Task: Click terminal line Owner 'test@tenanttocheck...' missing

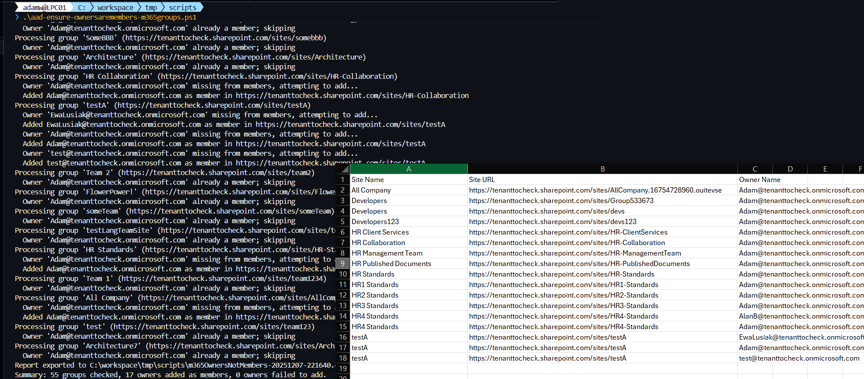Action: [190, 153]
